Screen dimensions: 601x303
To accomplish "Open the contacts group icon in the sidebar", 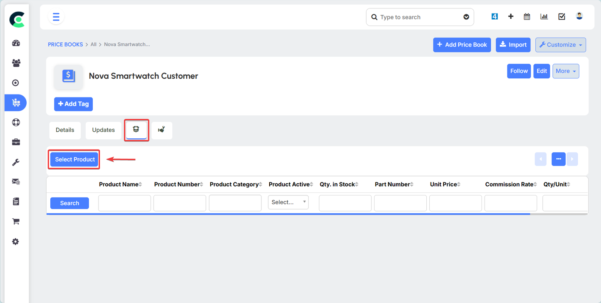I will [16, 63].
